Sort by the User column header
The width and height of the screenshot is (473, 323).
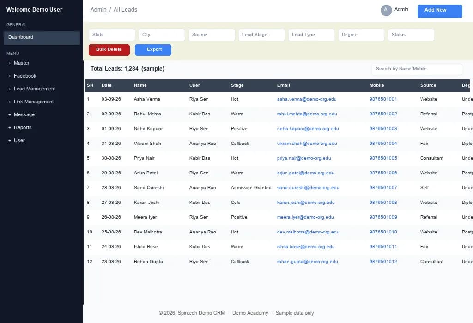point(194,85)
